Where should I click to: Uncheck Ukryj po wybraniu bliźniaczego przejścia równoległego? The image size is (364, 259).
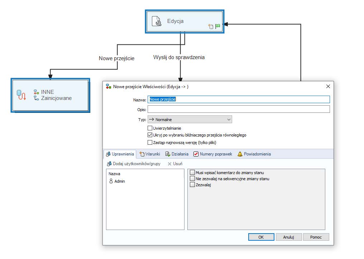(x=149, y=135)
